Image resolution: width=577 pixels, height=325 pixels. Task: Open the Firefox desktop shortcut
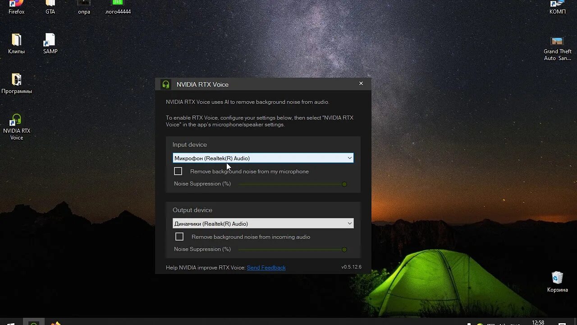click(16, 8)
